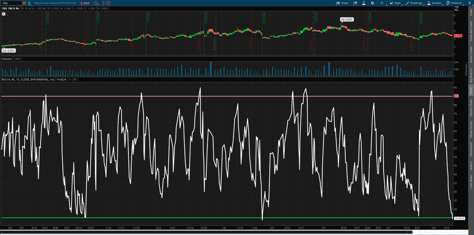Screen dimensions: 474x235
Task: Click the O: 3.359 open value
Action: tap(53, 8)
